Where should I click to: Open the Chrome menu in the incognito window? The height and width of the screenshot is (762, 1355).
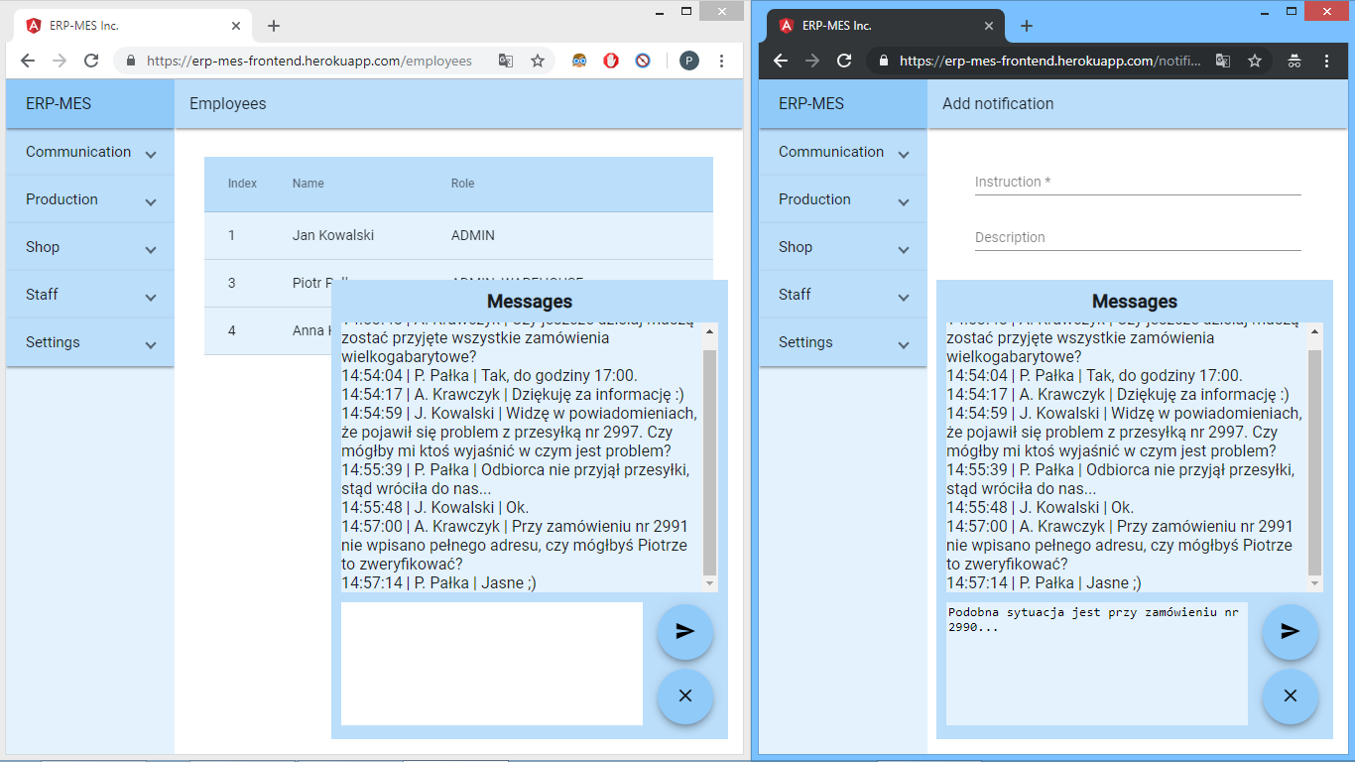pos(1327,61)
